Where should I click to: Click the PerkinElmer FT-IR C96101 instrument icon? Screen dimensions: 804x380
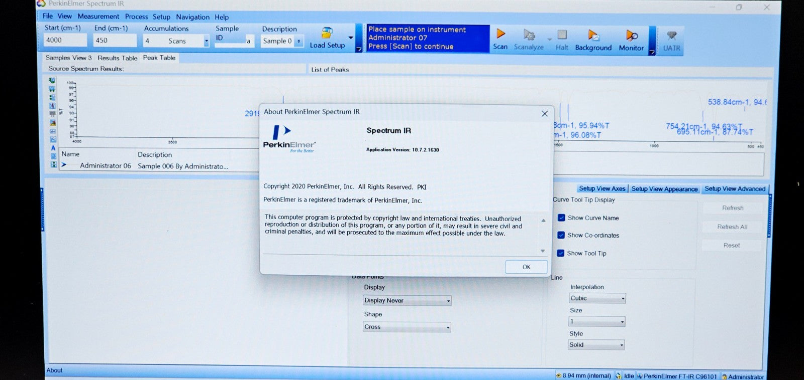tap(640, 376)
